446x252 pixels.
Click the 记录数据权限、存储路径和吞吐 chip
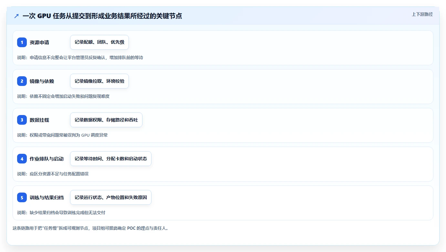click(106, 120)
